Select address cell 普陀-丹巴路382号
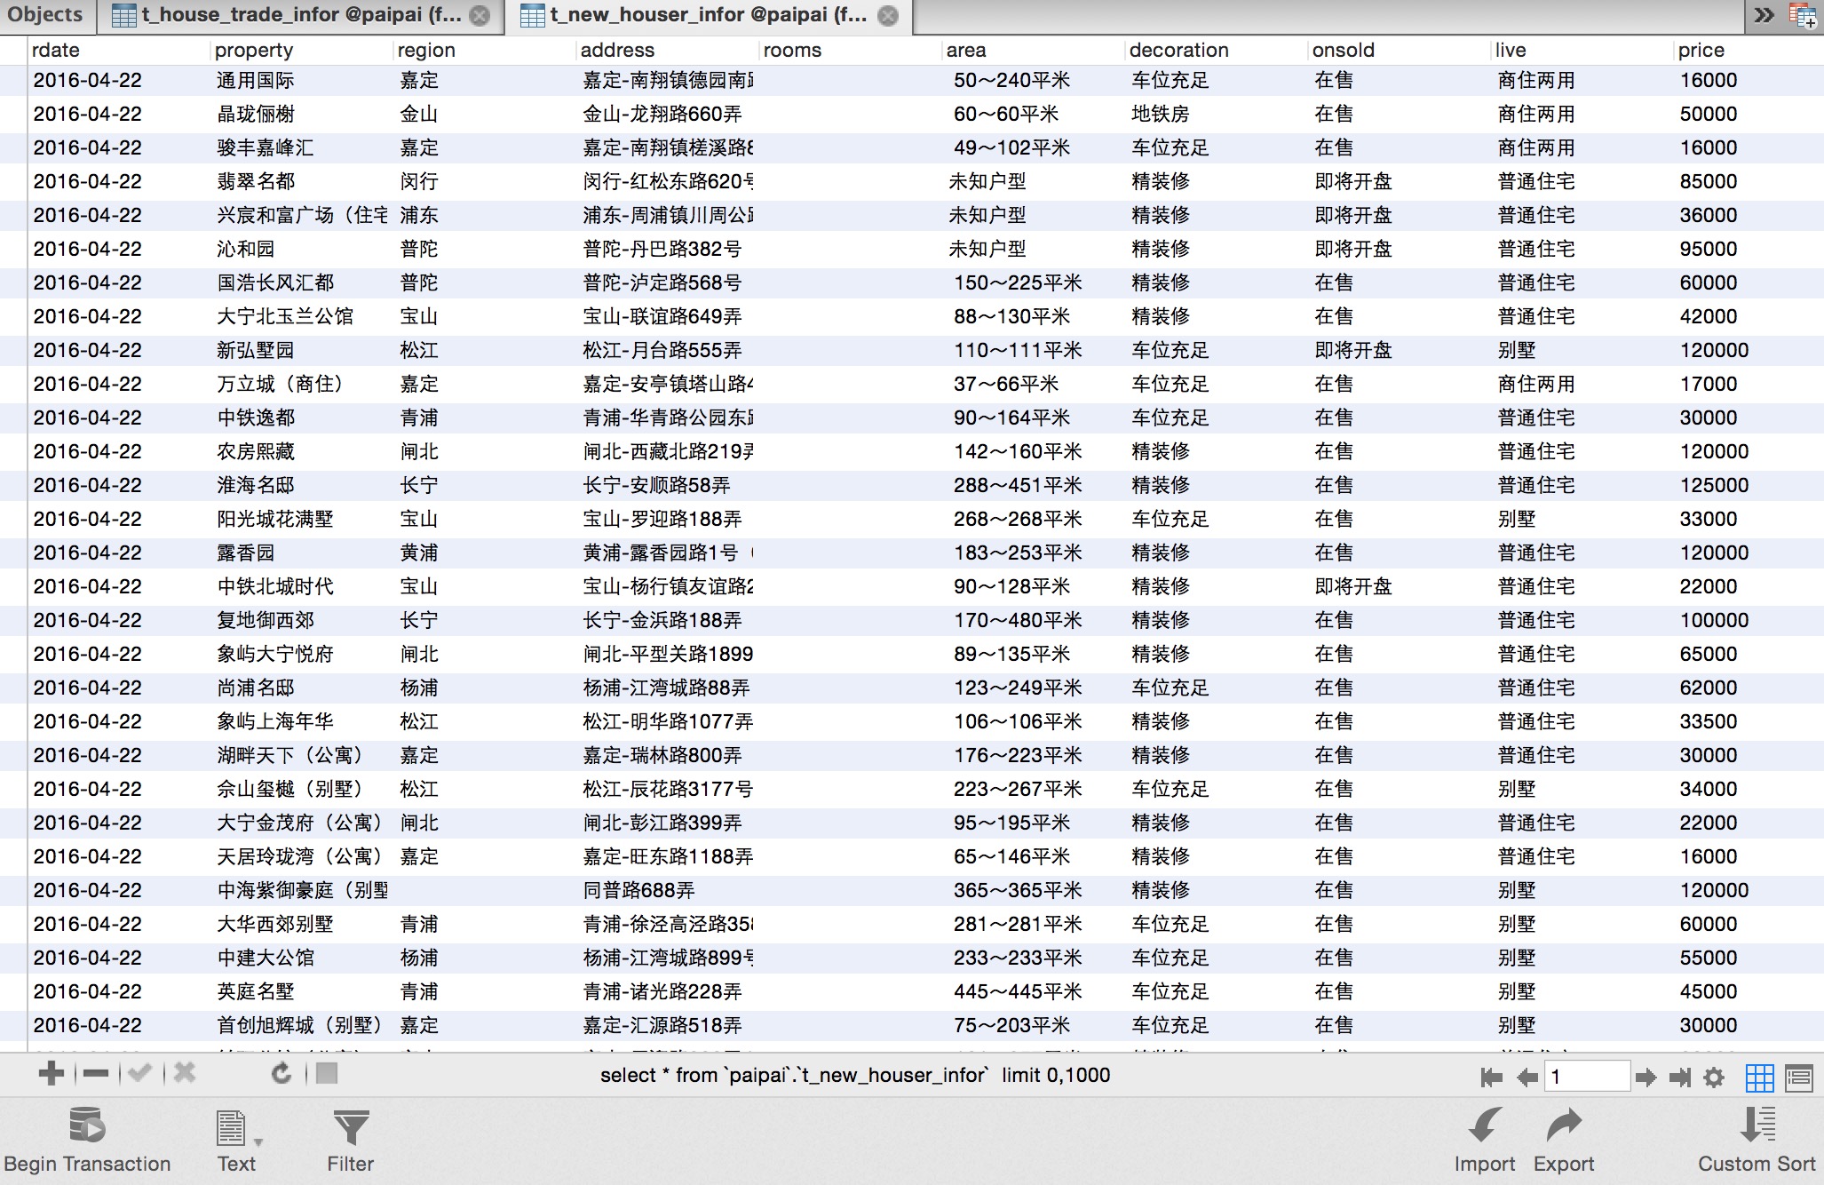 pos(662,249)
